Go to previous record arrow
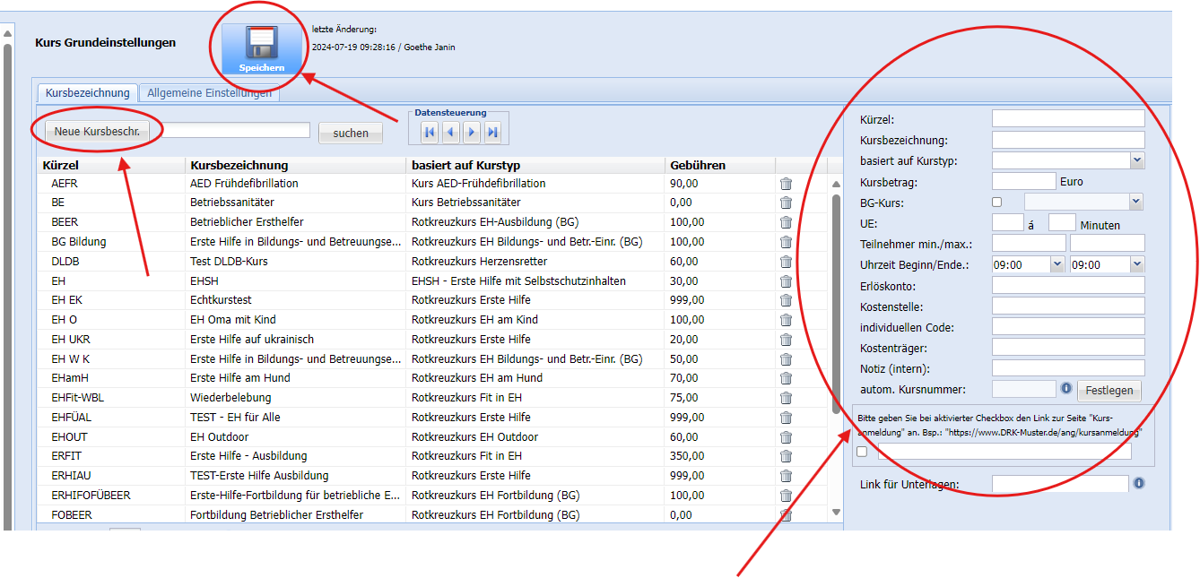This screenshot has height=578, width=1200. [450, 133]
